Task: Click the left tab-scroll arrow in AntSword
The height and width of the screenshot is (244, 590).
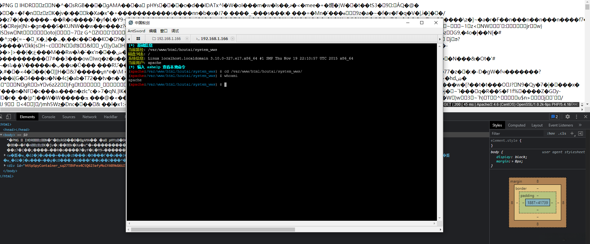Action: (129, 39)
